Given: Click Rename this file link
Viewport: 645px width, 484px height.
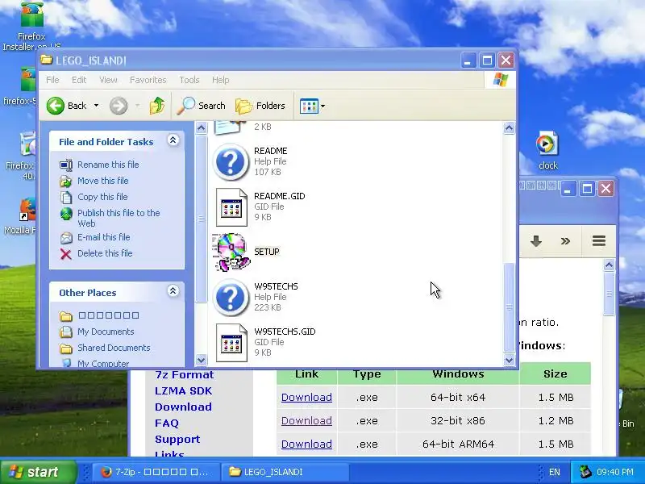Looking at the screenshot, I should click(x=108, y=165).
